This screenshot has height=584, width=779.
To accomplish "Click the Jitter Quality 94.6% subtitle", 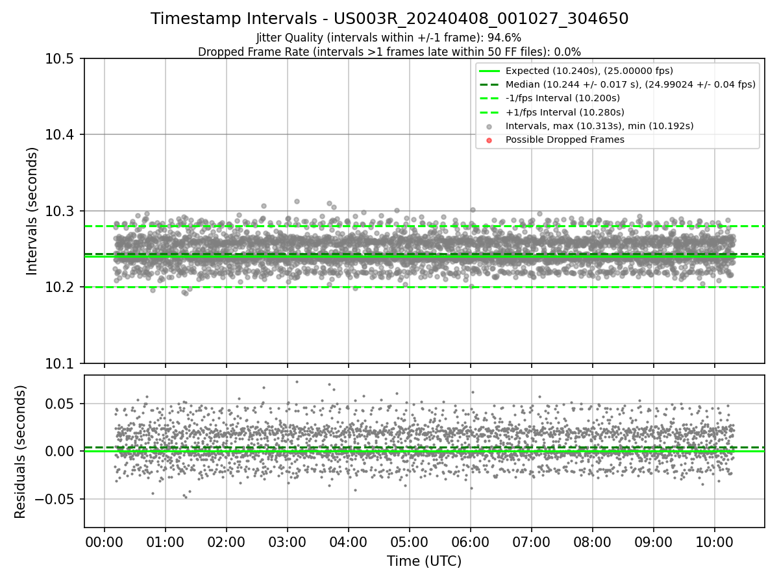I will click(x=389, y=38).
